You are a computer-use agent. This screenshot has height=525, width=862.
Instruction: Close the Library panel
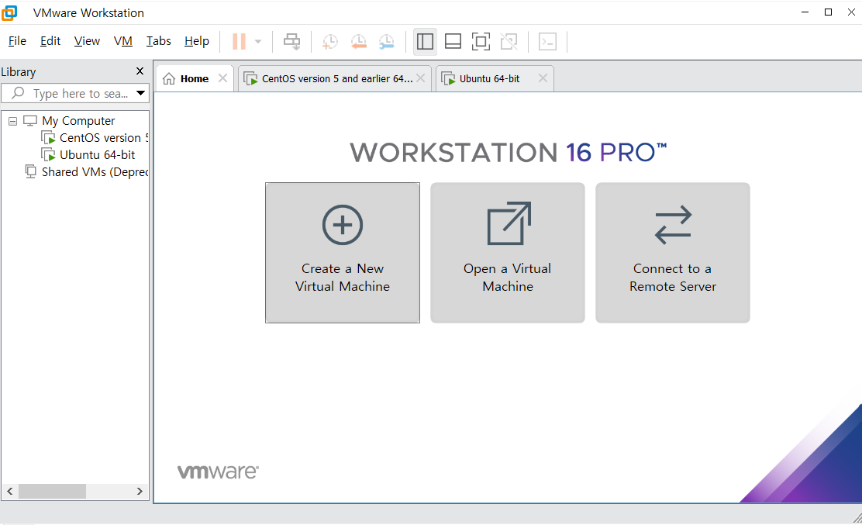[140, 71]
